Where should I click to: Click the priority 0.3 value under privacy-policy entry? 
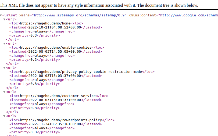34,84
